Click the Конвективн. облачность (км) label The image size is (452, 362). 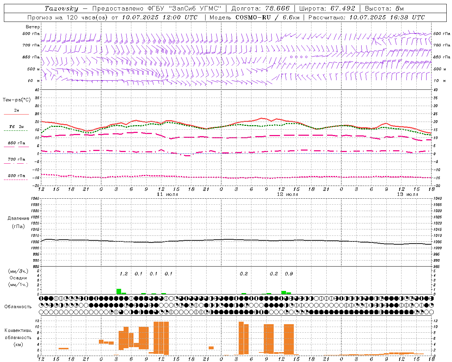[x=18, y=337]
